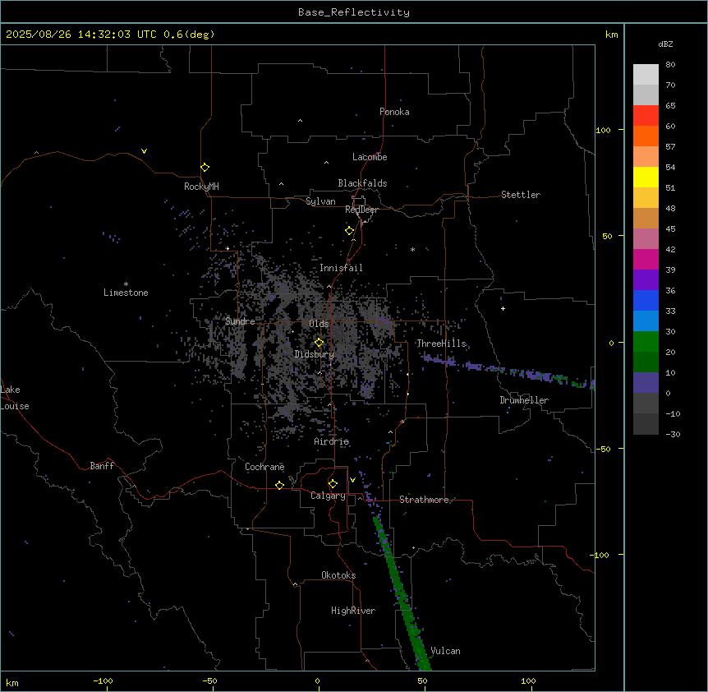Screen dimensions: 708x692
Task: Click the Strathmore label
Action: (424, 500)
